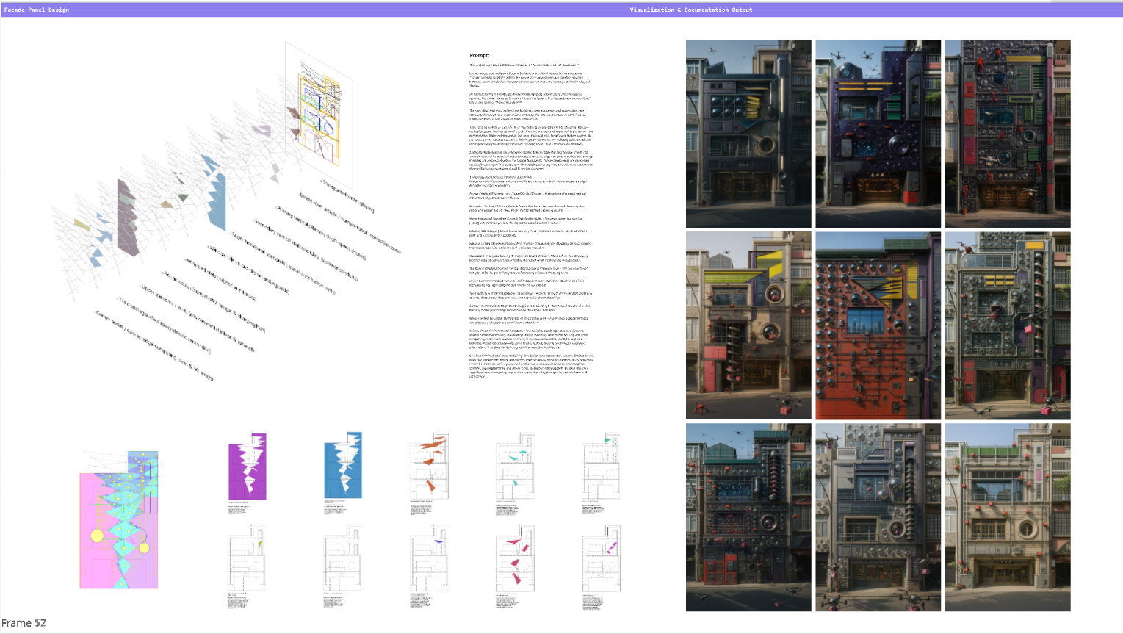Select the solid purple panel diagram
The height and width of the screenshot is (634, 1123).
[x=248, y=466]
